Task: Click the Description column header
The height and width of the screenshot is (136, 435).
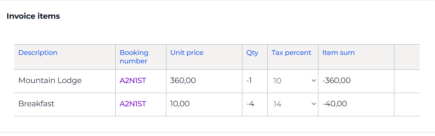Action: tap(38, 53)
